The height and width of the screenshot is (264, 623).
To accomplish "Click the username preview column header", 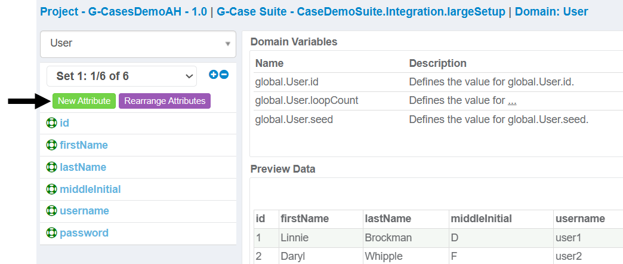I will point(580,219).
